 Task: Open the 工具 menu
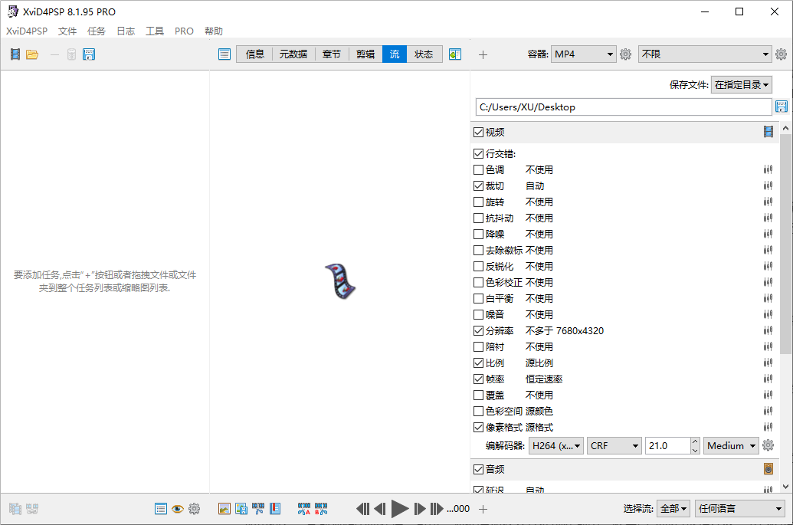coord(154,31)
